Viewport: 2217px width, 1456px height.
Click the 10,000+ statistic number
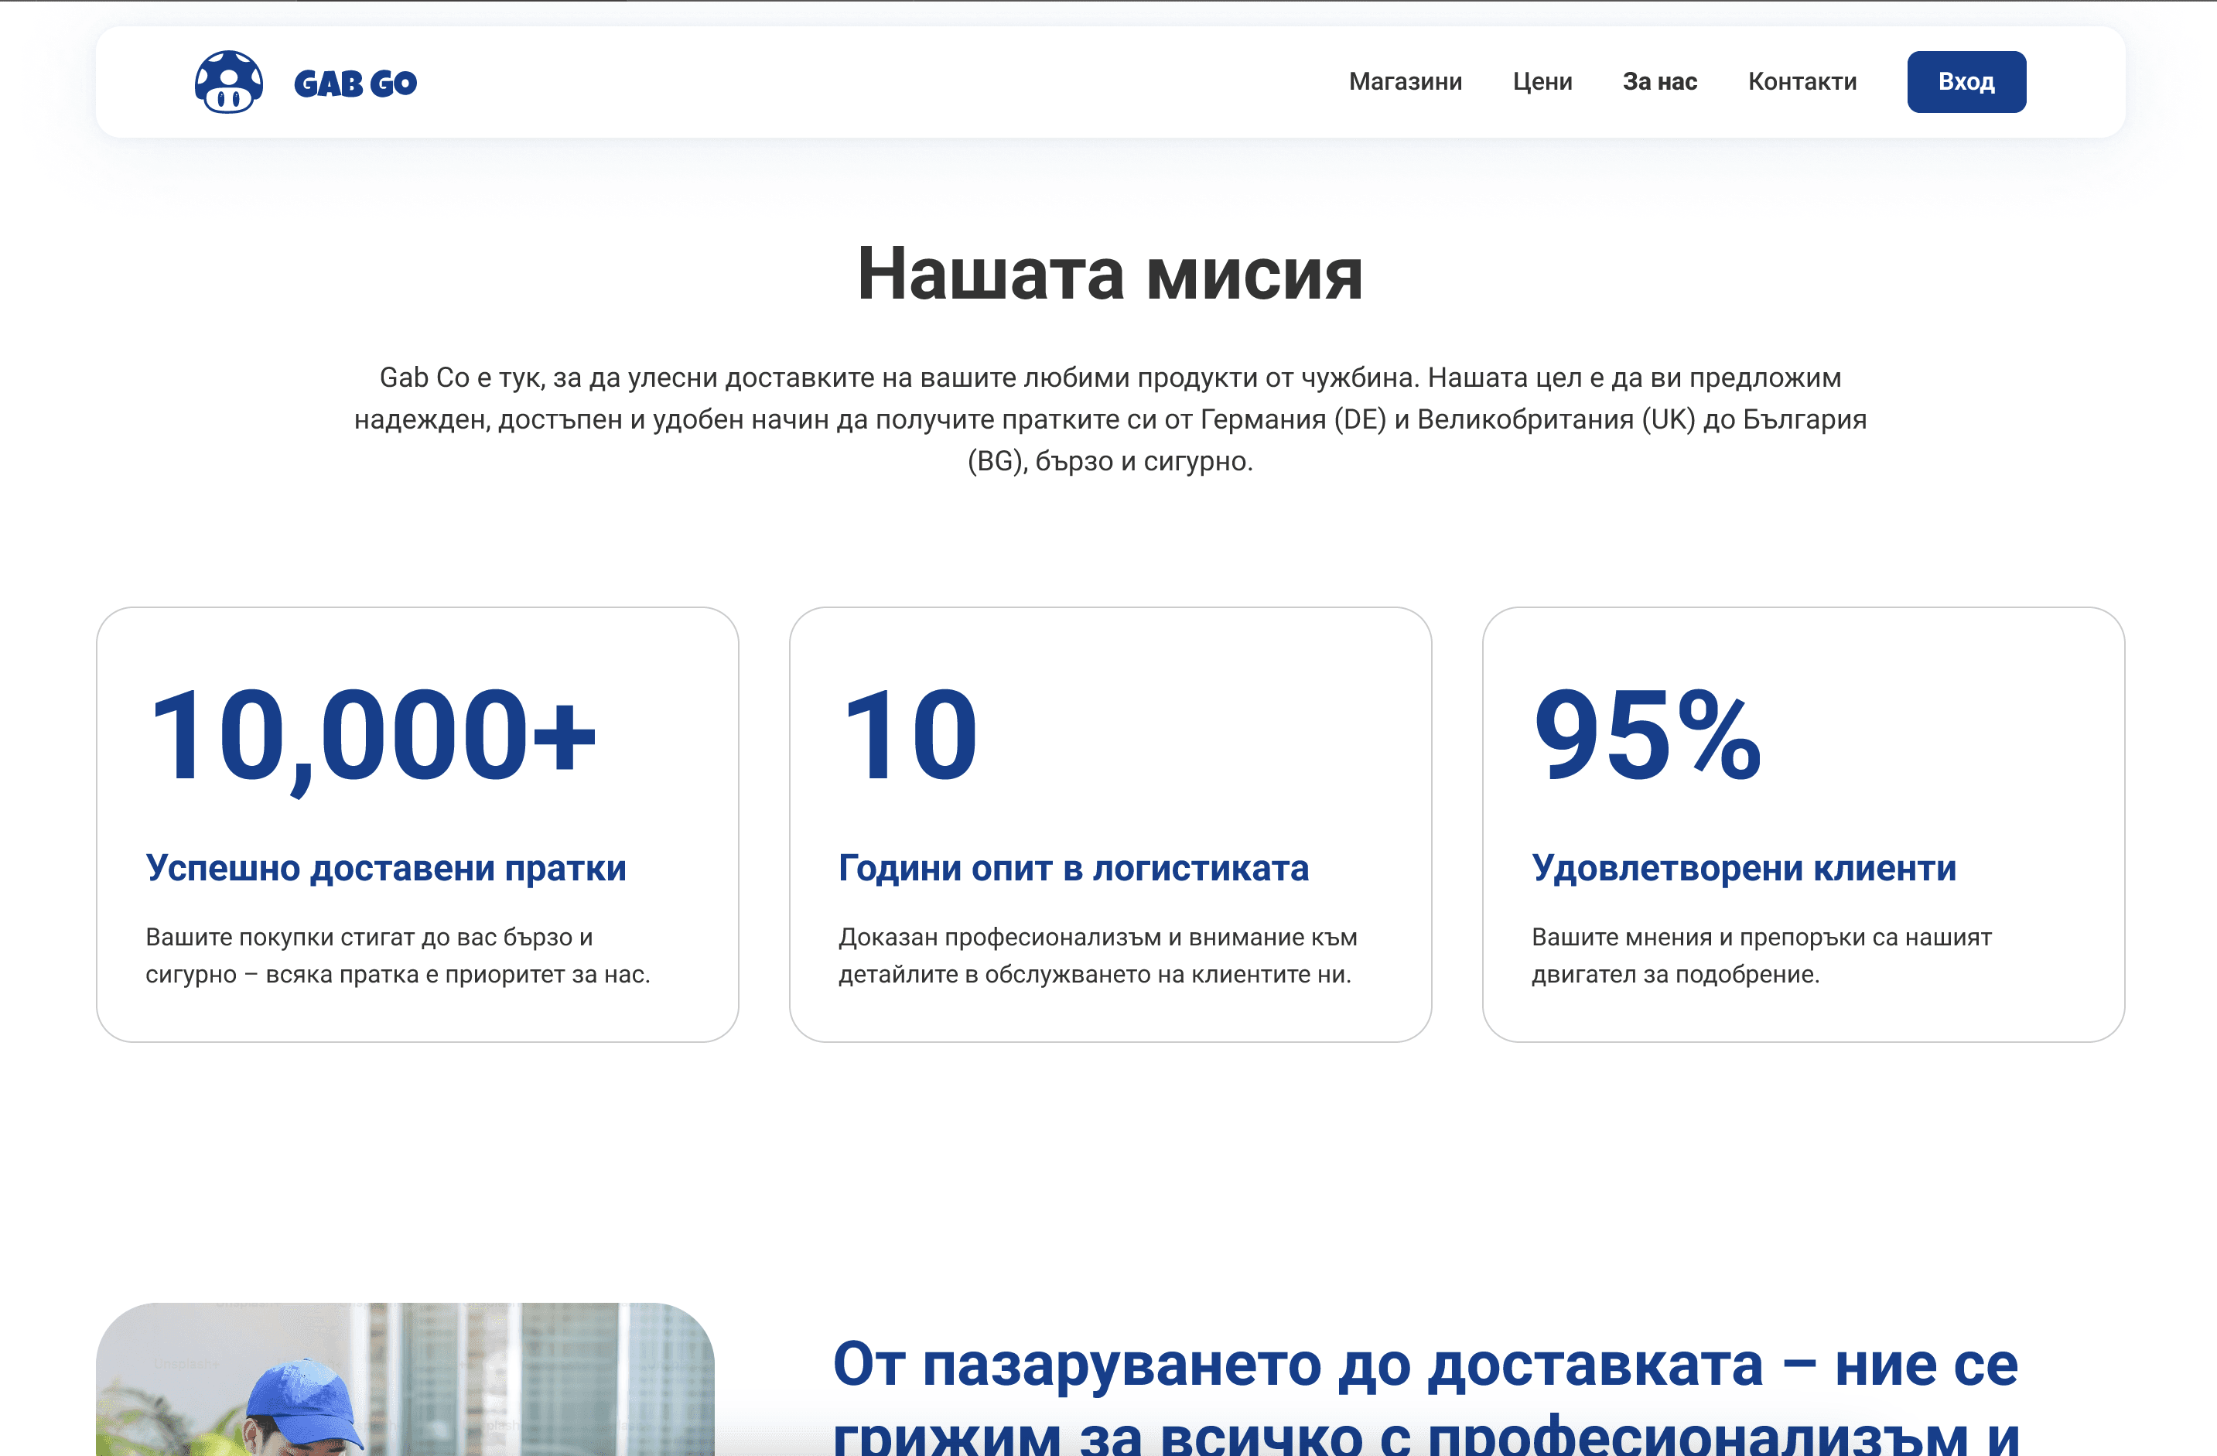[x=371, y=735]
